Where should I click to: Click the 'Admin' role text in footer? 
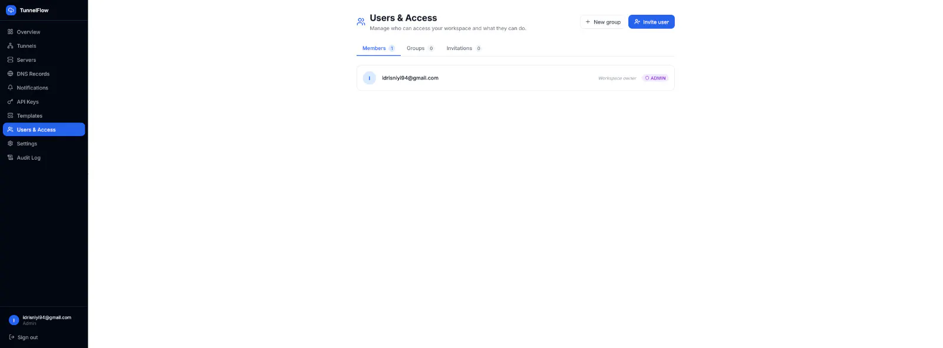point(29,323)
